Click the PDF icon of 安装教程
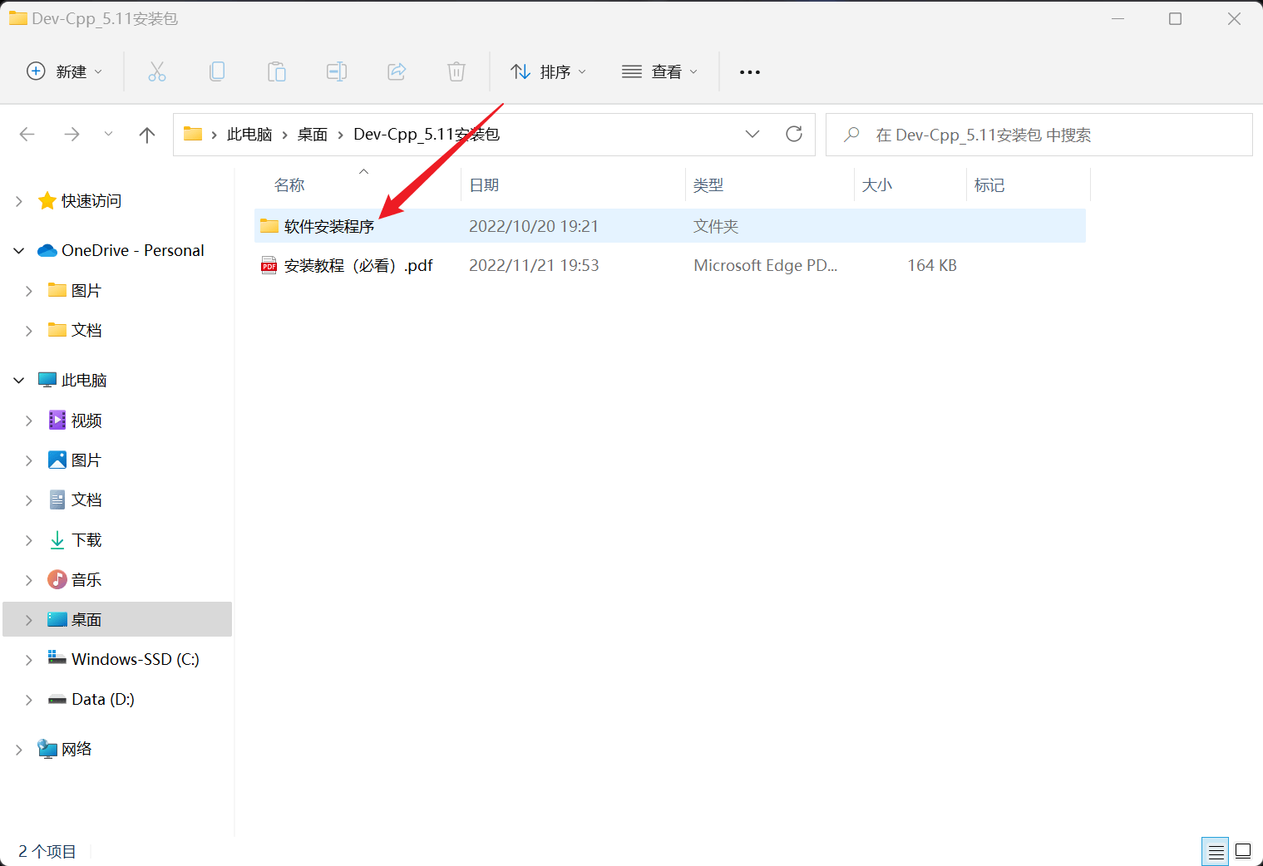 coord(269,265)
